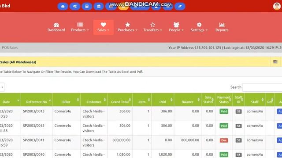Sort table by Staff ID column
This screenshot has width=282, height=158.
click(x=239, y=100)
